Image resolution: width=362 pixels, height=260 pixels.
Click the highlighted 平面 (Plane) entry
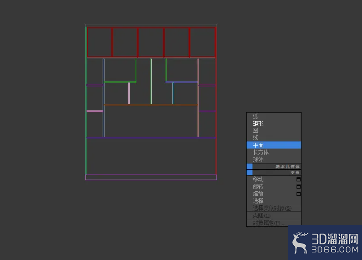[x=274, y=145]
